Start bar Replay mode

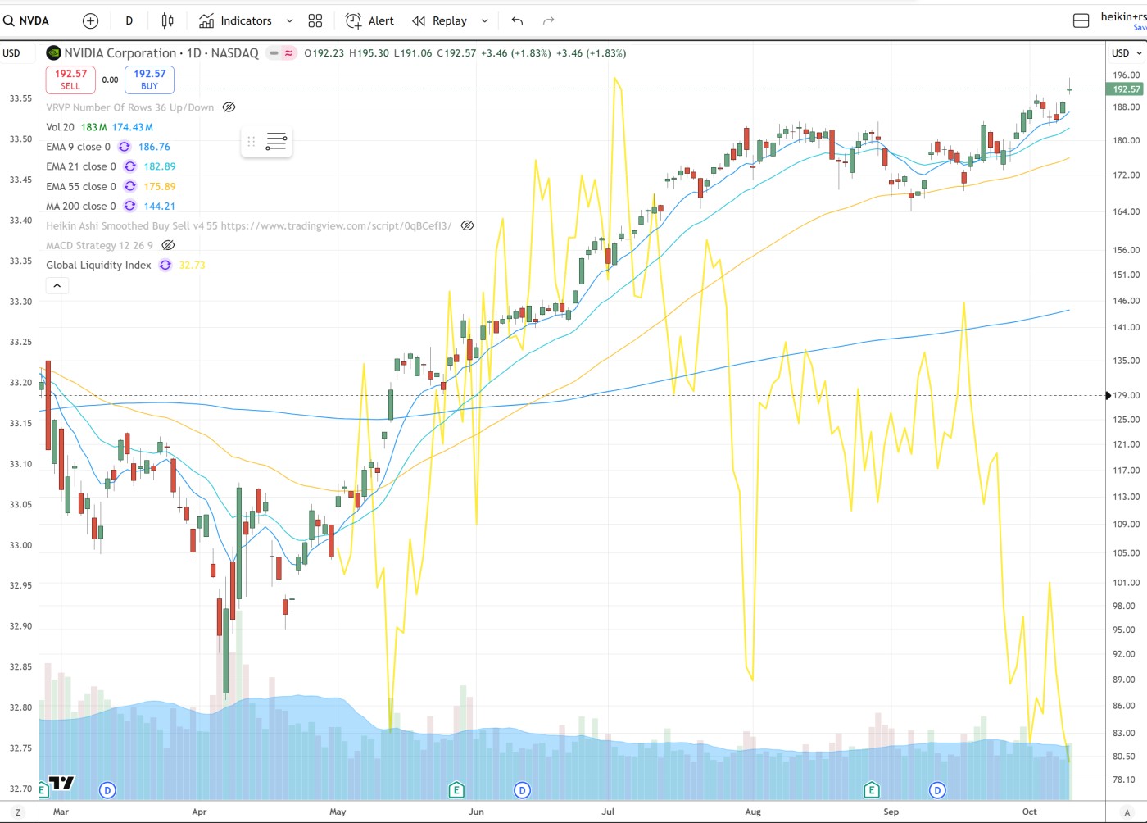(x=440, y=20)
